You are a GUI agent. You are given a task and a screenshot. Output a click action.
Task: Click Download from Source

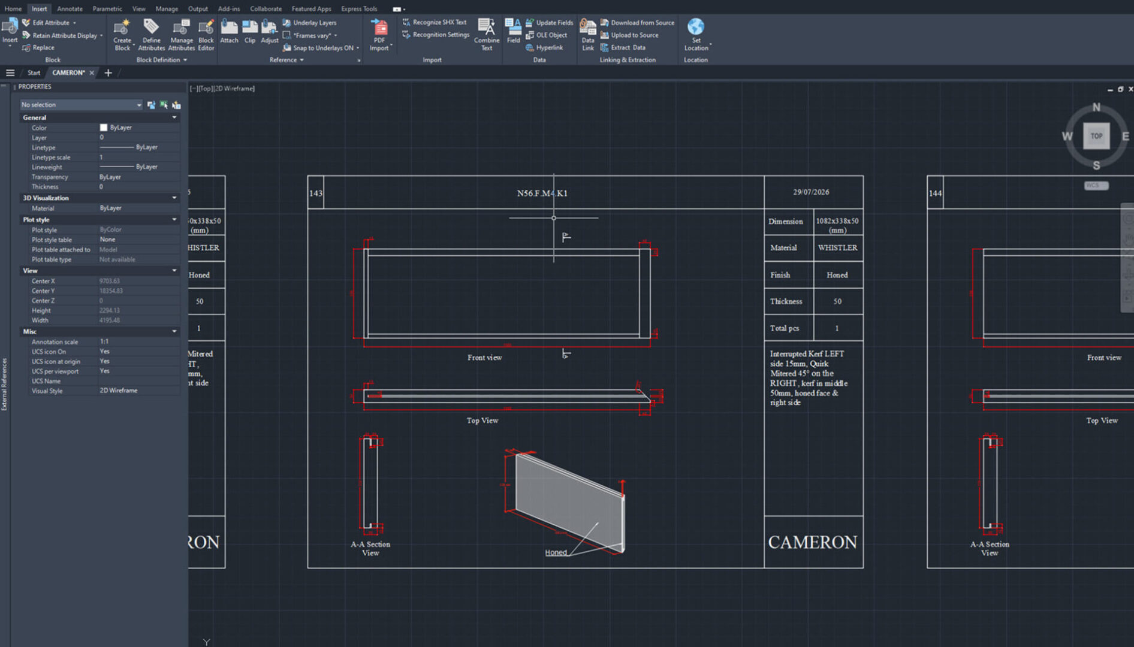tap(637, 23)
